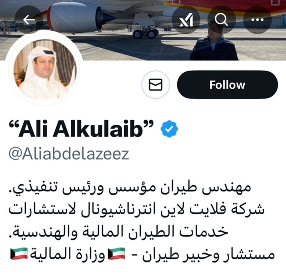
Task: Tap the blue verified checkmark badge
Action: pos(169,129)
